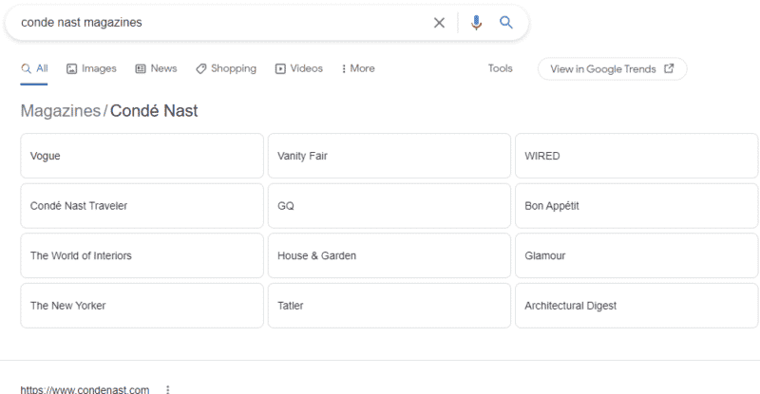
Task: Click the Magazines breadcrumb link
Action: (x=60, y=111)
